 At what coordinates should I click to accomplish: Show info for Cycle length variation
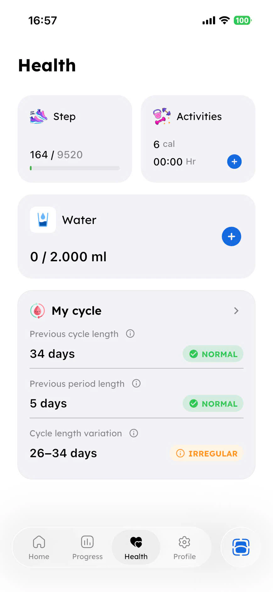click(x=134, y=433)
